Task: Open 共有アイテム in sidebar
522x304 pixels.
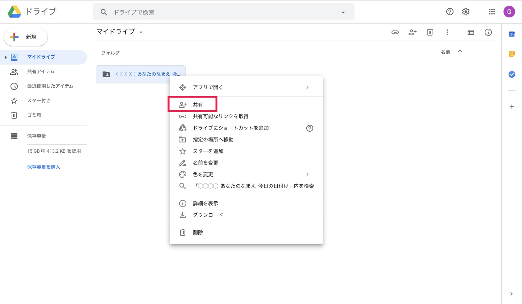Action: pos(43,71)
